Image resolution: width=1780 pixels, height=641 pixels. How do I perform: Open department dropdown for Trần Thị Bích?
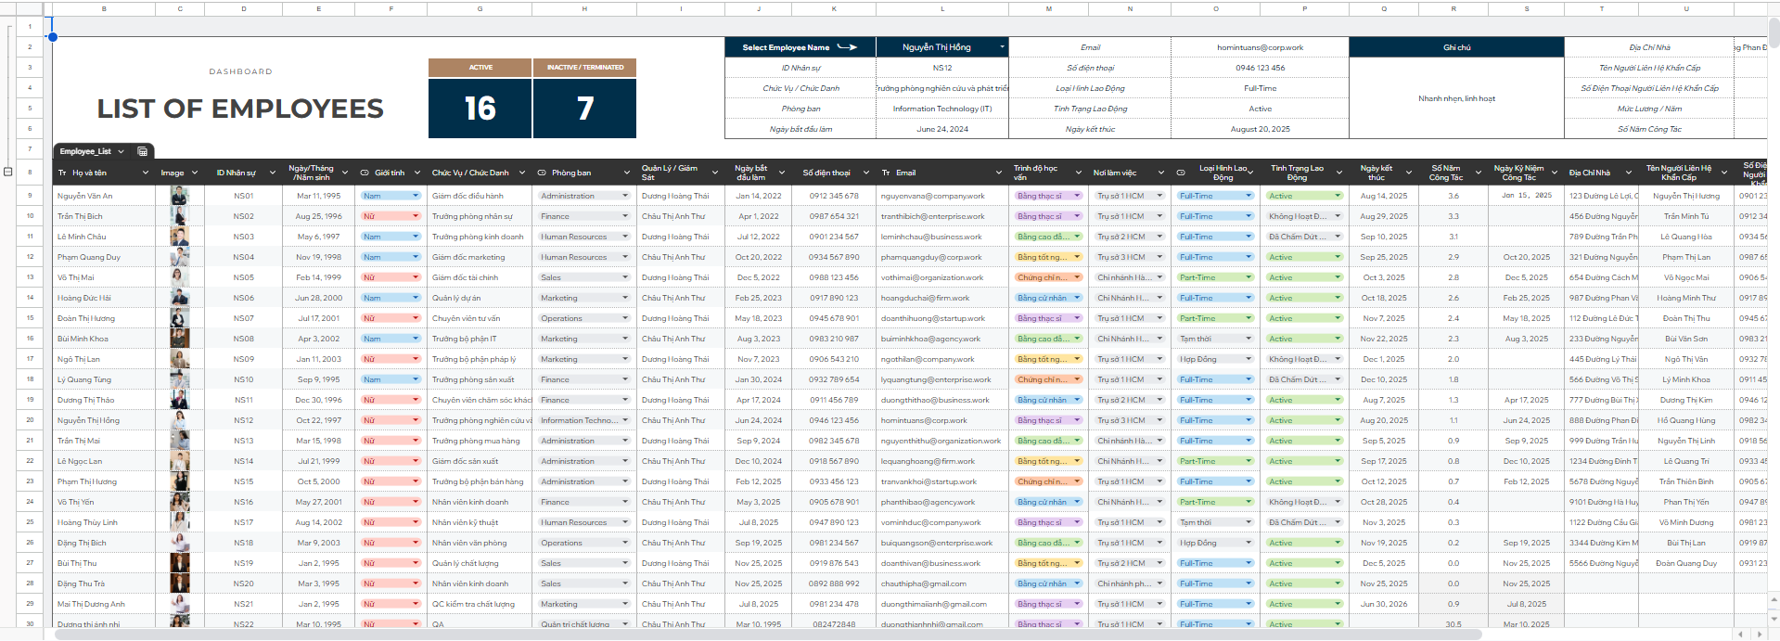point(624,216)
